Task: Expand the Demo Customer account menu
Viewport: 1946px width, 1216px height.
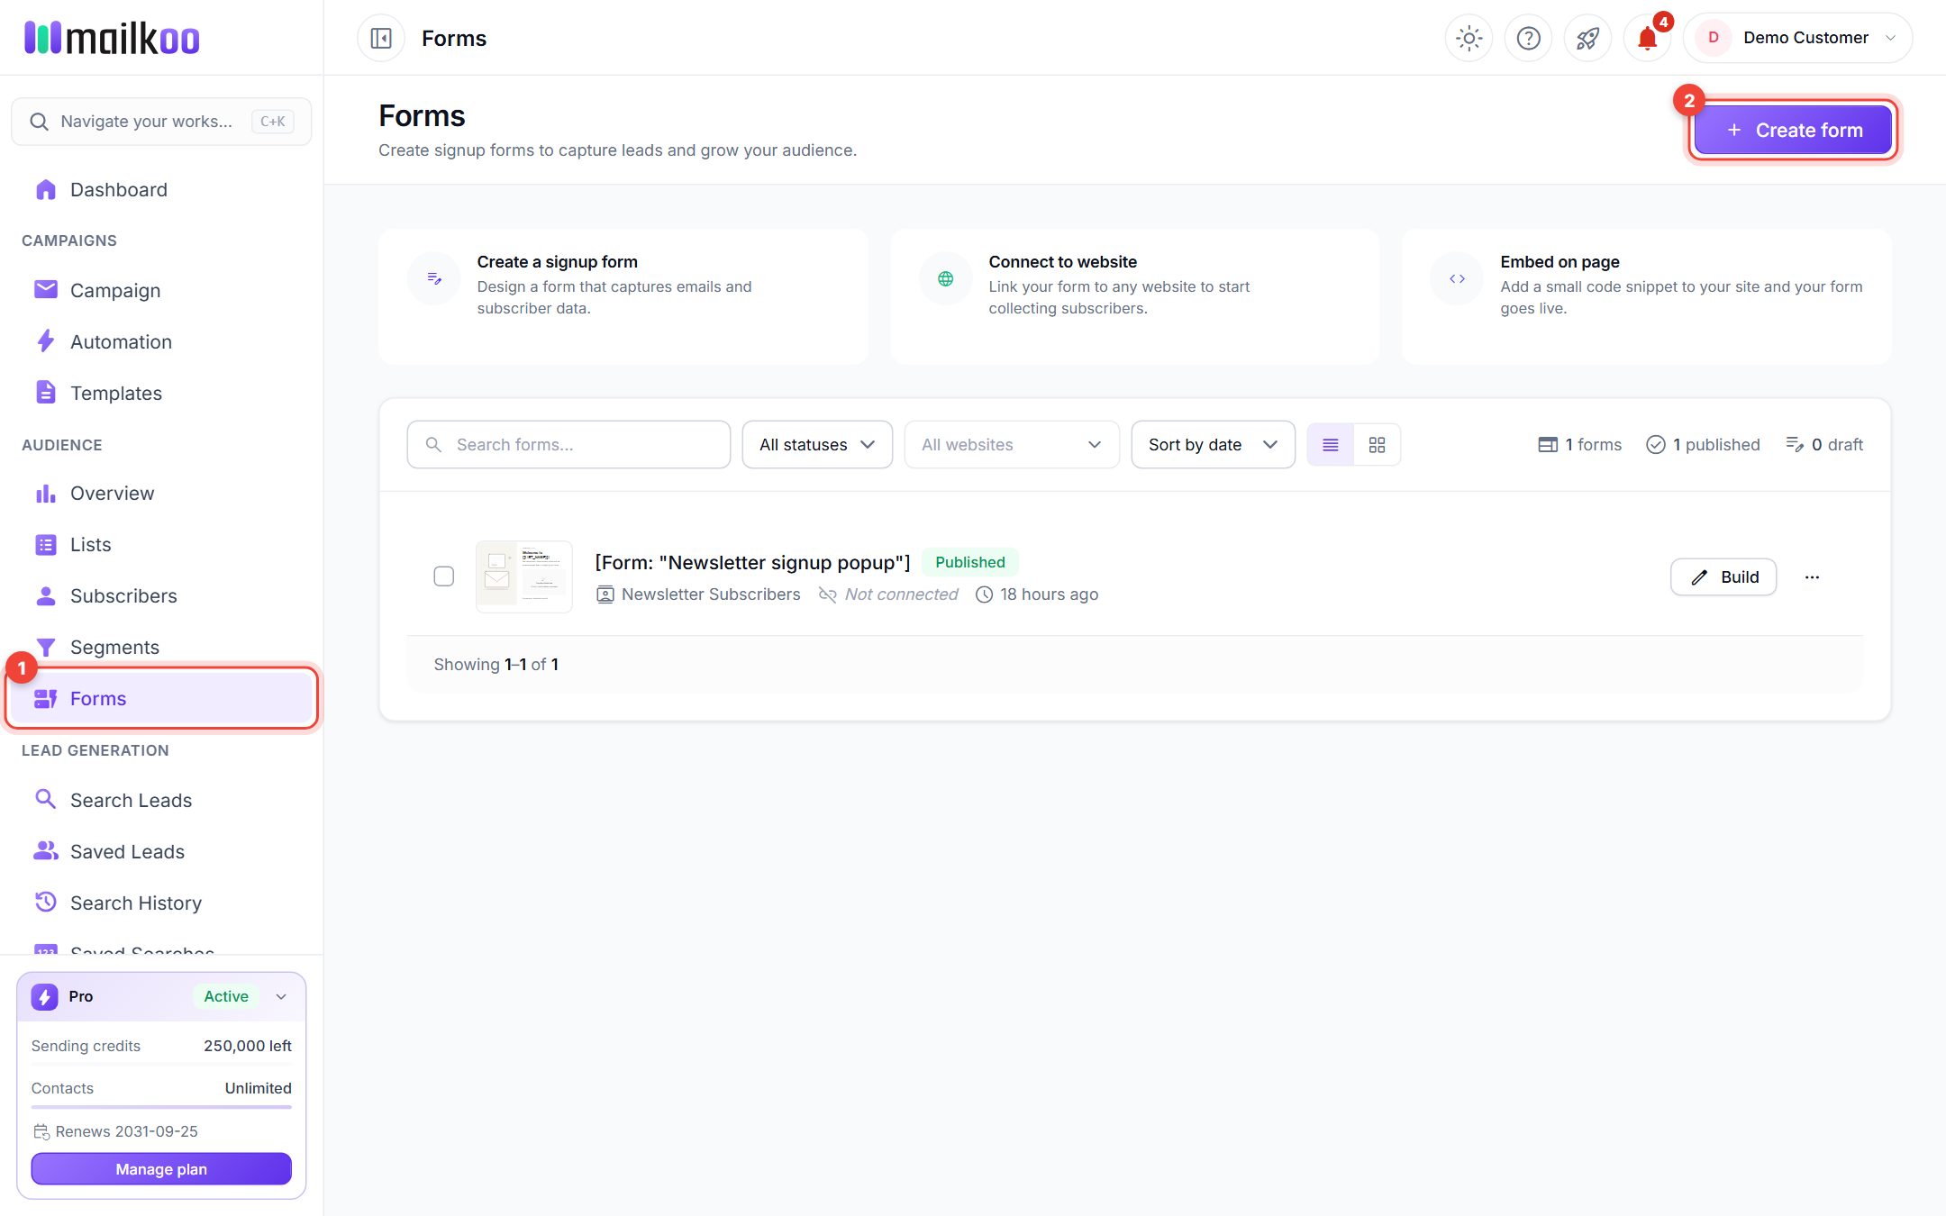Action: point(1797,38)
